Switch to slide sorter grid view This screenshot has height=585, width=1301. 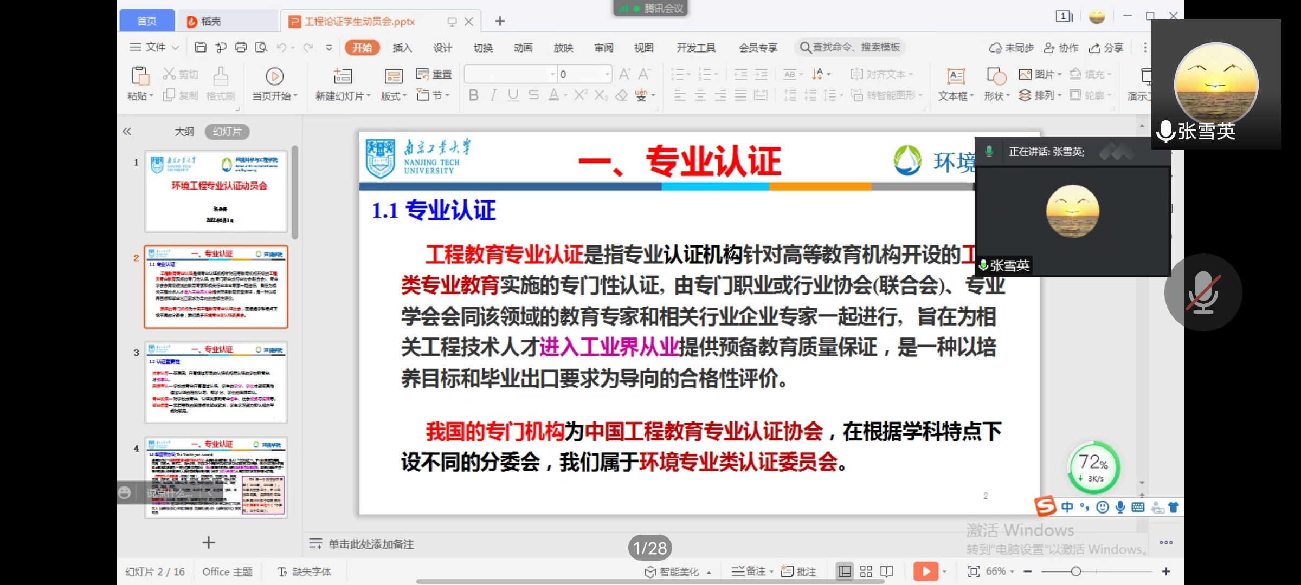pos(866,571)
